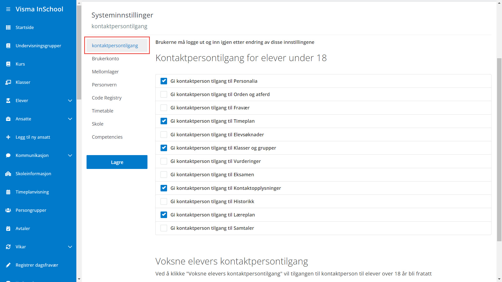This screenshot has height=282, width=502.
Task: Click the plus icon for Legg til ny ansatt
Action: (x=8, y=137)
